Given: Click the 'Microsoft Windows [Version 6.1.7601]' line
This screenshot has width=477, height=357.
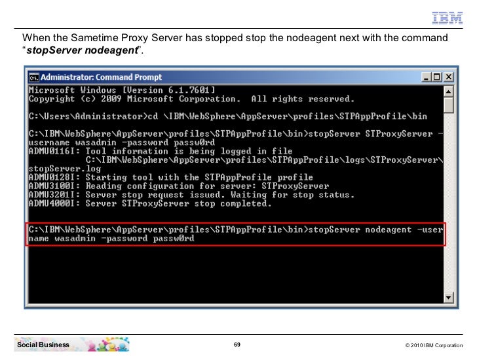Looking at the screenshot, I should pyautogui.click(x=122, y=90).
